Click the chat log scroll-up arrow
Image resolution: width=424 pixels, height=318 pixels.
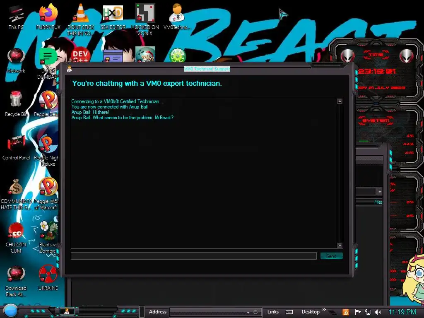(340, 101)
